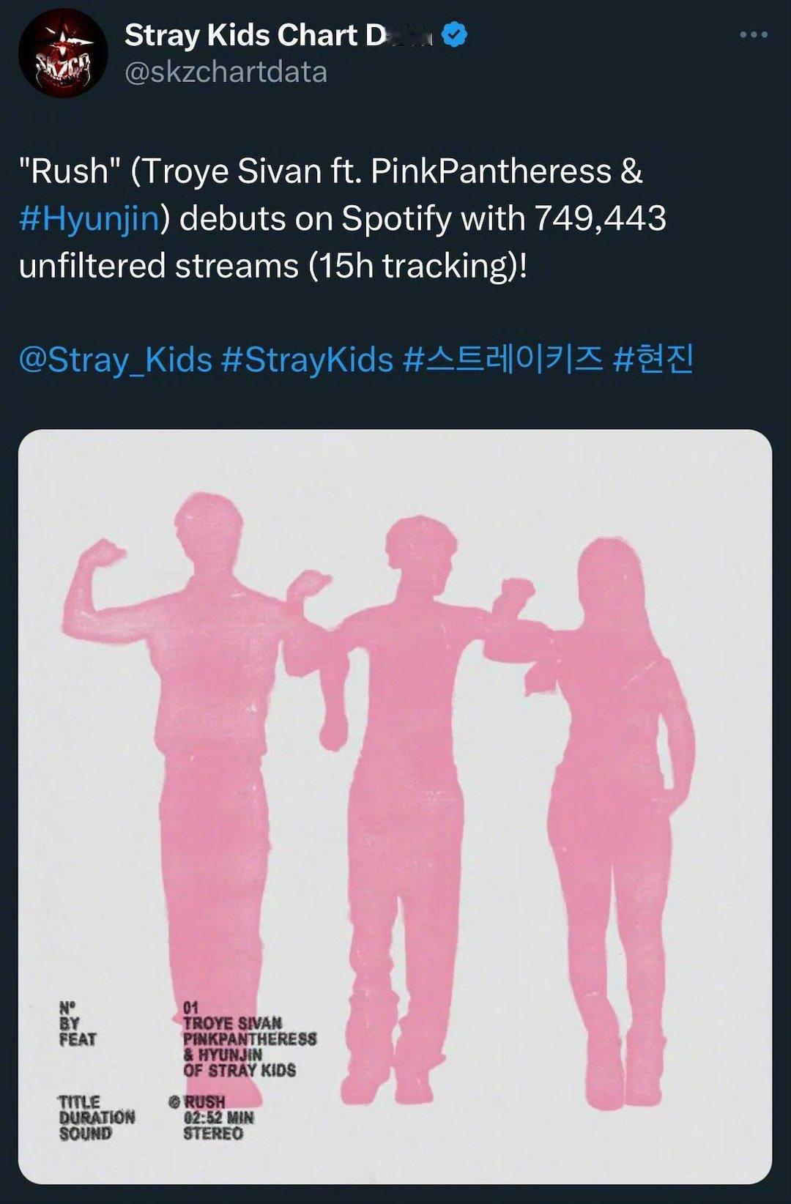This screenshot has height=1204, width=791.
Task: Click the 02:52 MIN duration text
Action: 218,1118
